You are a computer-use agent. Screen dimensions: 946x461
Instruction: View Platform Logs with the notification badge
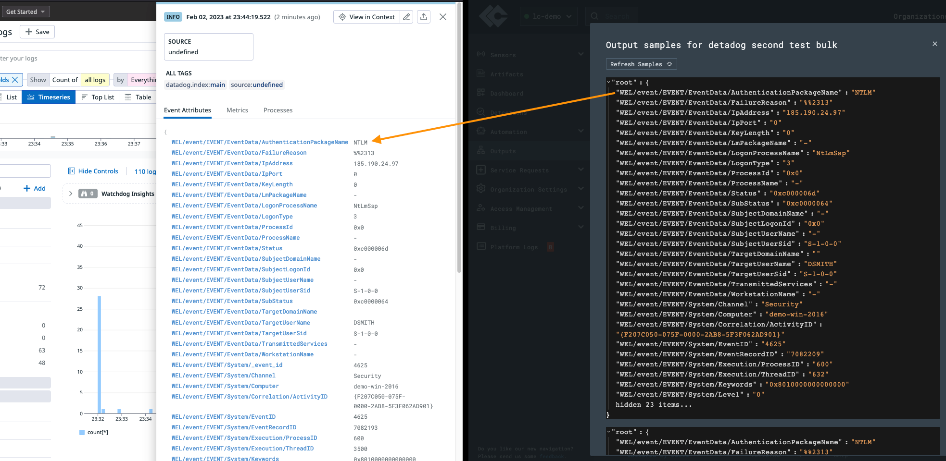tap(481, 246)
